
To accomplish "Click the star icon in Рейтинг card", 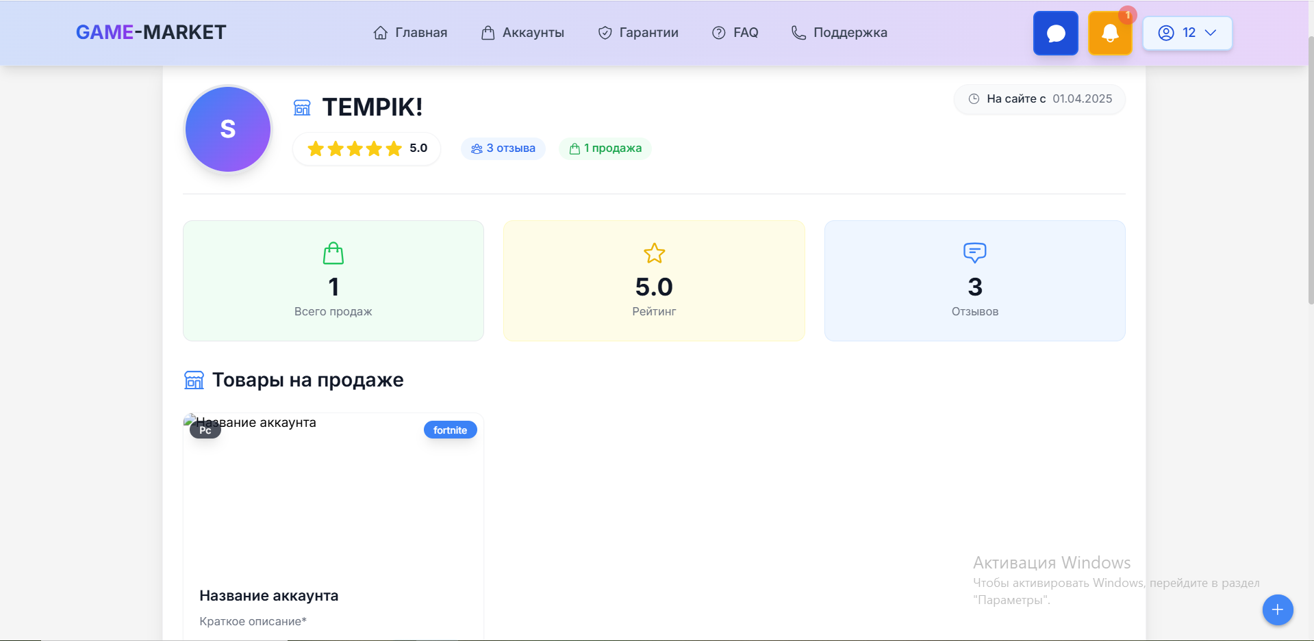I will (x=655, y=253).
